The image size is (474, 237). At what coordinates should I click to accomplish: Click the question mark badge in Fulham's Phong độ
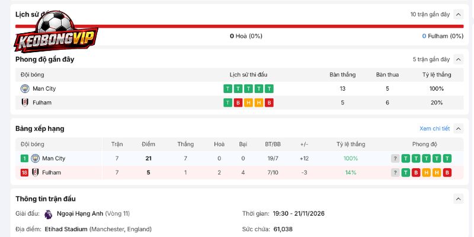point(395,172)
